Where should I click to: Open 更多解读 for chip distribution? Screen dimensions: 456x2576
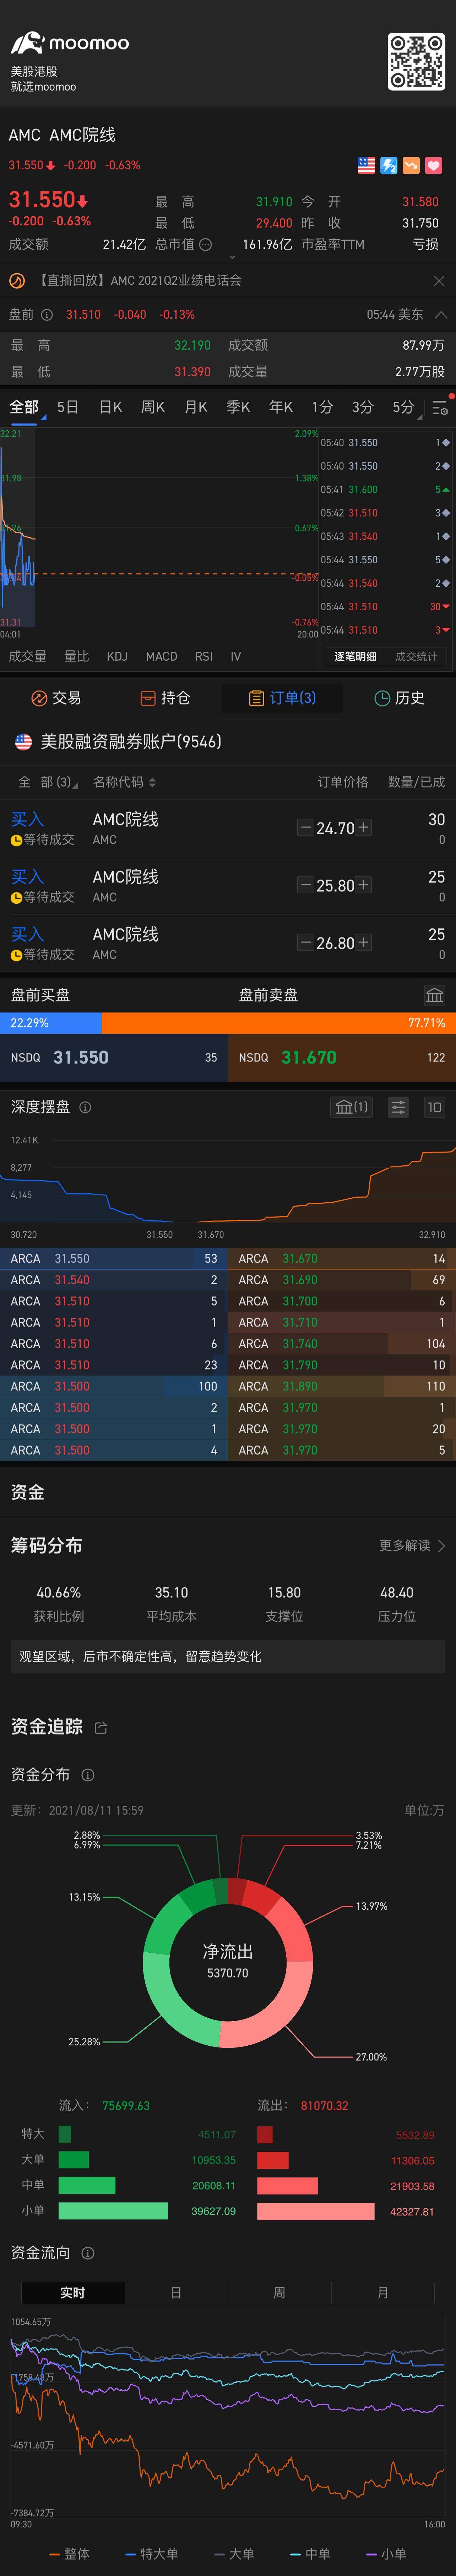pos(412,1545)
